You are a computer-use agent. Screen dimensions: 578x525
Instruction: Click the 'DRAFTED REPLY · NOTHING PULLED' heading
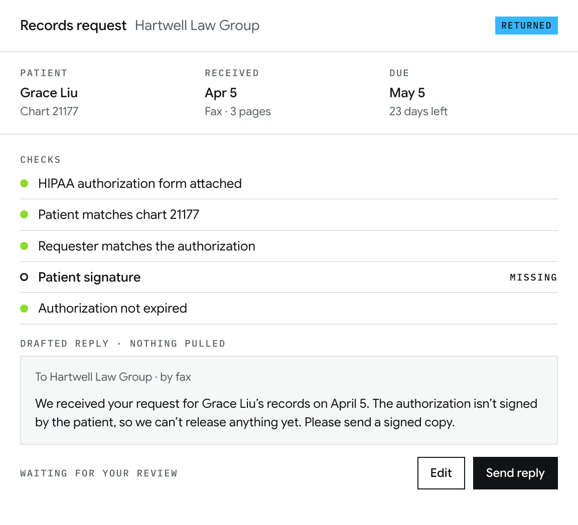click(123, 344)
